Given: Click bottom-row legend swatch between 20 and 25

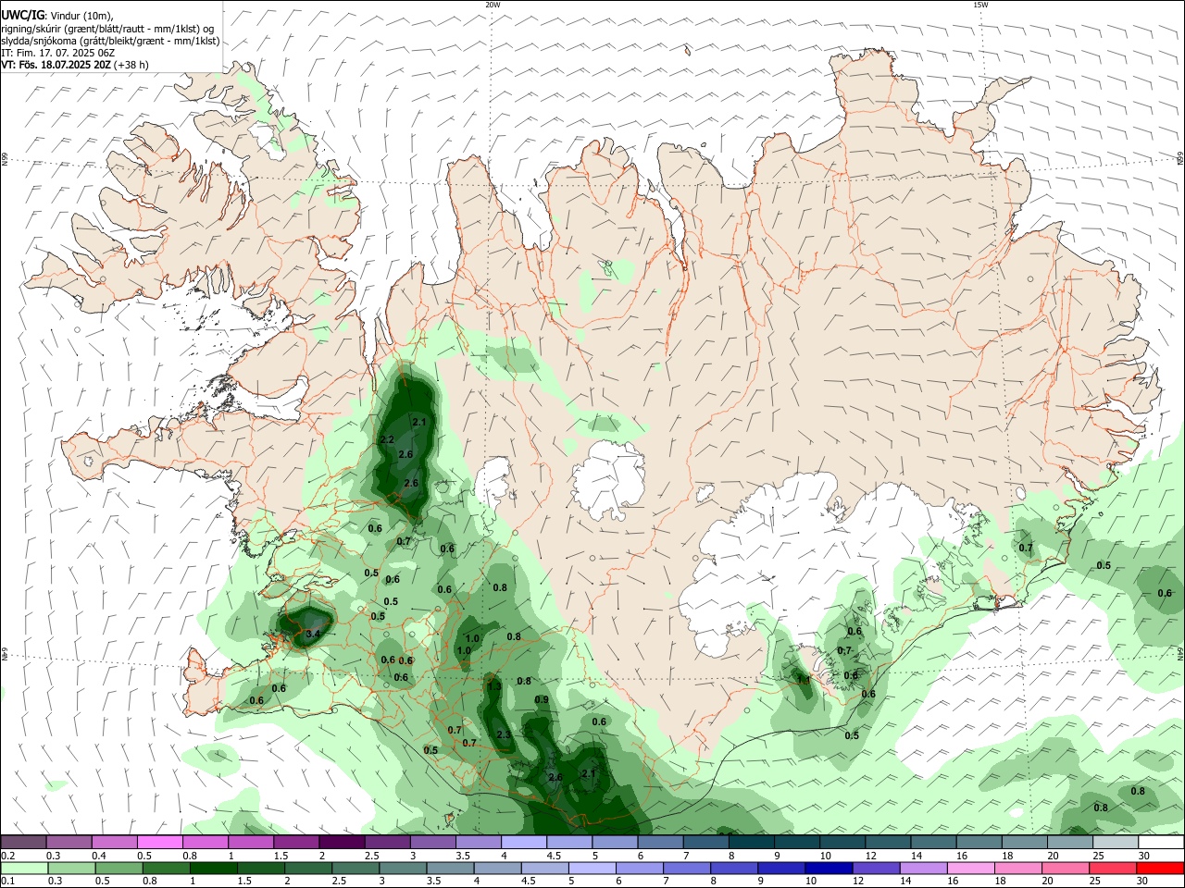Looking at the screenshot, I should click(x=1066, y=868).
